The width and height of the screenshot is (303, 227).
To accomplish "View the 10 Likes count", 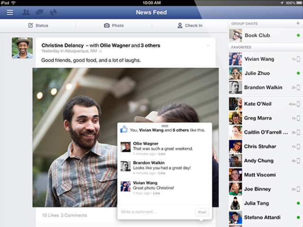I will point(50,215).
